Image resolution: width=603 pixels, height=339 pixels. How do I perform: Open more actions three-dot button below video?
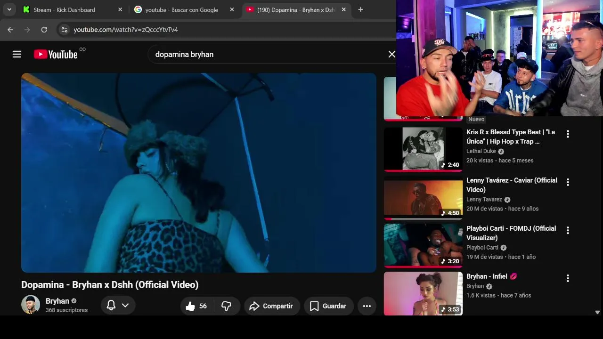pyautogui.click(x=367, y=306)
